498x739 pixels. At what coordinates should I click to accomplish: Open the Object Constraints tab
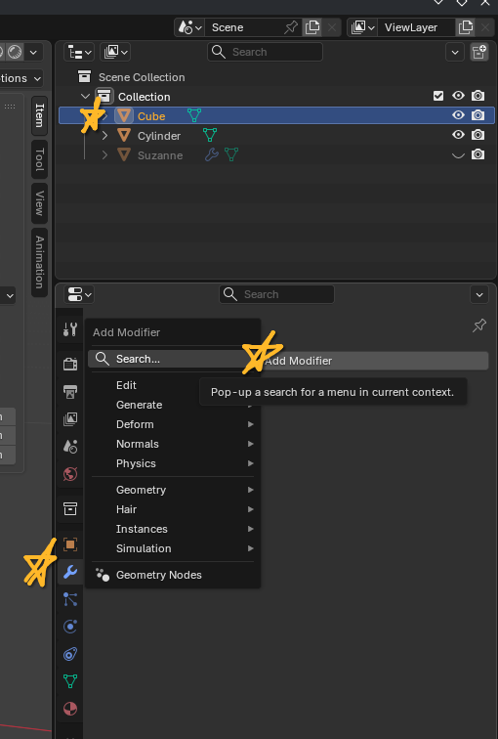pos(70,654)
